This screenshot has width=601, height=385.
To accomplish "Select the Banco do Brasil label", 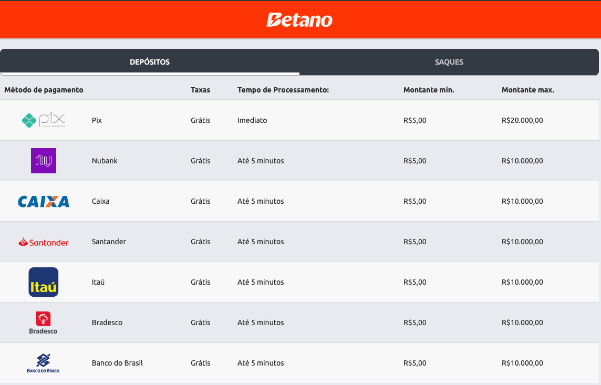I will click(x=117, y=363).
